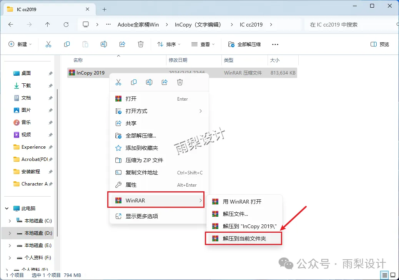Image resolution: width=399 pixels, height=280 pixels.
Task: Refresh the current folder
Action: pyautogui.click(x=66, y=25)
